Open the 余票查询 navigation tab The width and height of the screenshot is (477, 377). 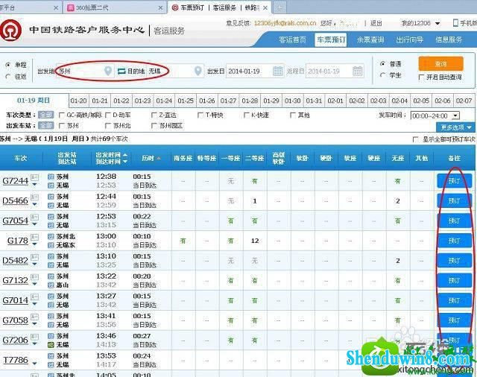pos(370,39)
